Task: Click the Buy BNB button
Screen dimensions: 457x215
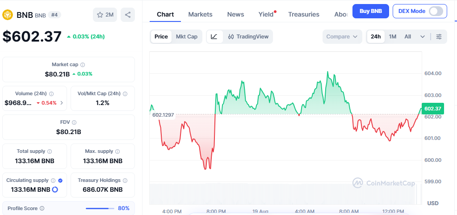Action: (x=370, y=11)
